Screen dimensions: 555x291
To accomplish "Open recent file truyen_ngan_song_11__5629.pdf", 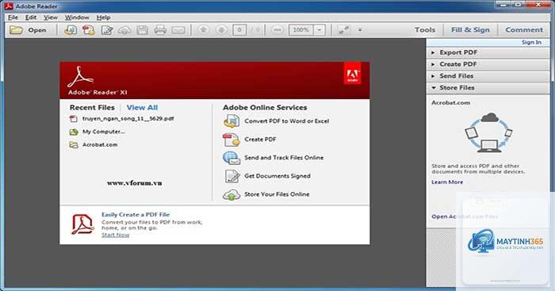I will coord(128,119).
